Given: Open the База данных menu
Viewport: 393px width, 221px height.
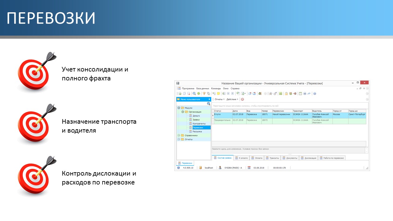Looking at the screenshot, I should click(203, 88).
